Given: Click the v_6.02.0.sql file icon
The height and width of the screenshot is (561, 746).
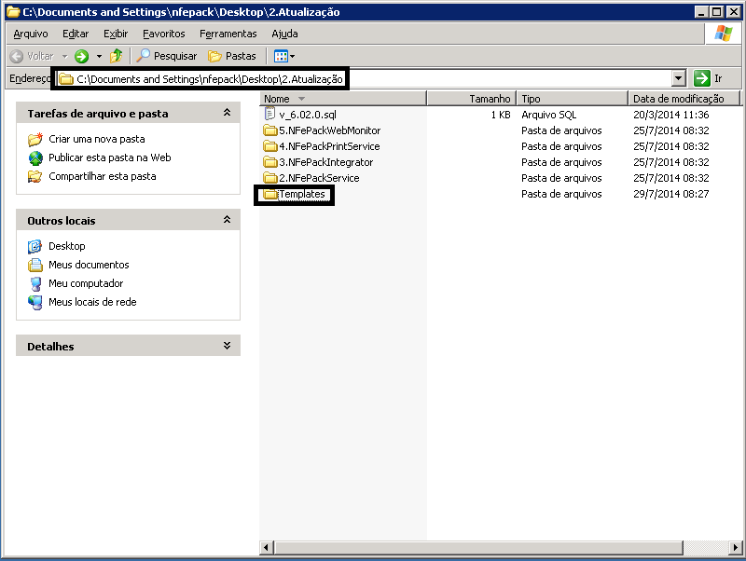Looking at the screenshot, I should click(x=270, y=115).
